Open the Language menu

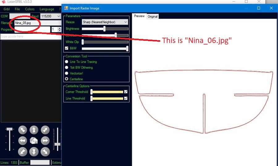(x=47, y=9)
